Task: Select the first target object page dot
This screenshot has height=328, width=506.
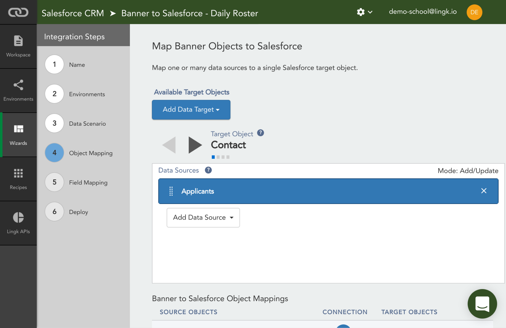Action: pyautogui.click(x=213, y=157)
